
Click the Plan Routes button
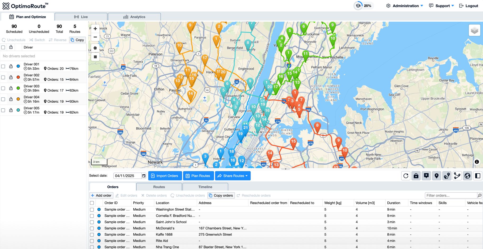click(198, 176)
